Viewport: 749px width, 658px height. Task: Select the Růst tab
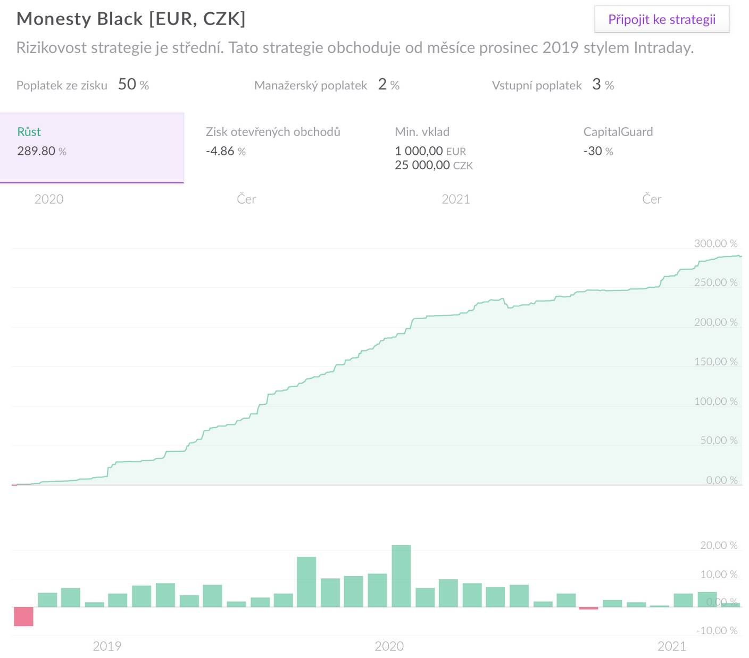pos(92,148)
